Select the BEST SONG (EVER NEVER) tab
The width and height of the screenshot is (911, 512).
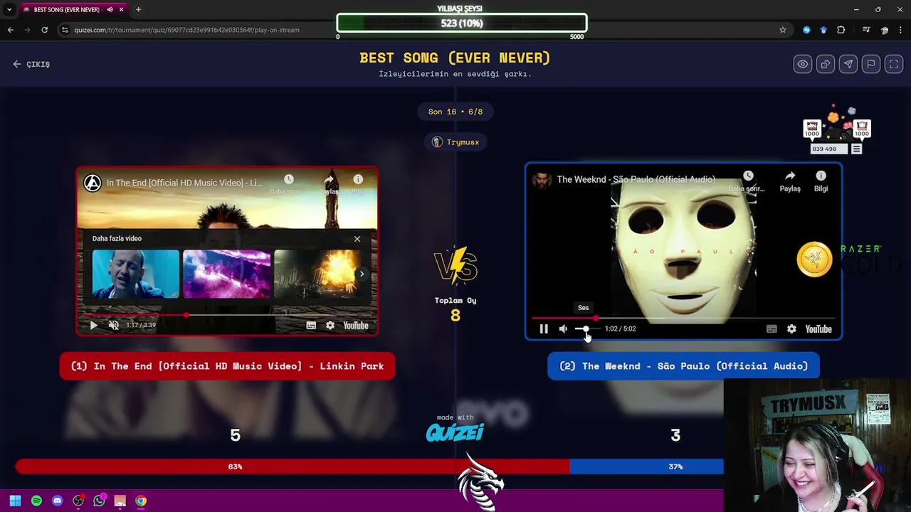point(66,10)
